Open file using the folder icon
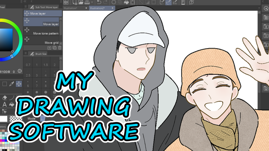The height and width of the screenshot is (151, 269). [x=81, y=2]
